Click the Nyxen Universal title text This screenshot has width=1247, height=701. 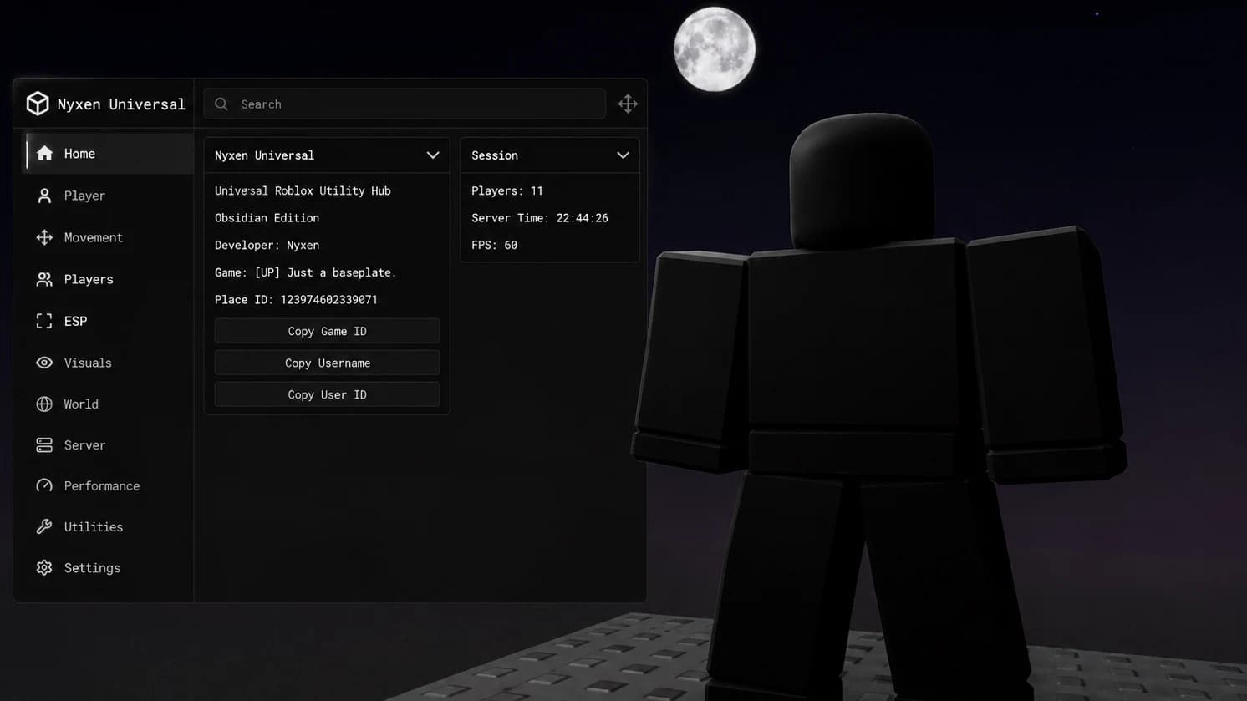point(121,104)
